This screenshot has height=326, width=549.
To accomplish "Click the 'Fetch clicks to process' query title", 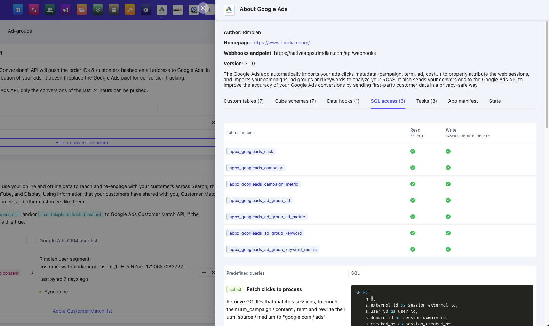I will [x=274, y=289].
